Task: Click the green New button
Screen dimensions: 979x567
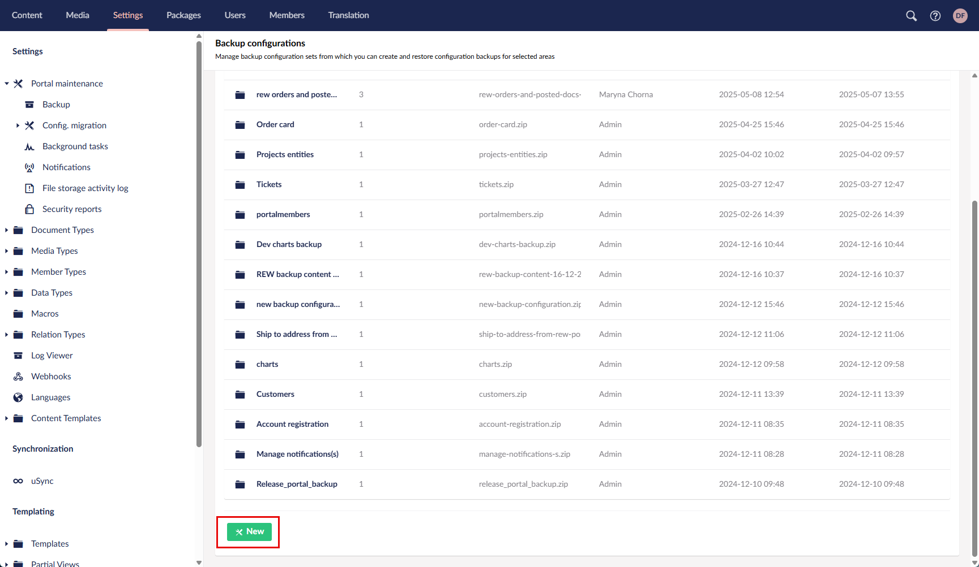Action: coord(249,532)
